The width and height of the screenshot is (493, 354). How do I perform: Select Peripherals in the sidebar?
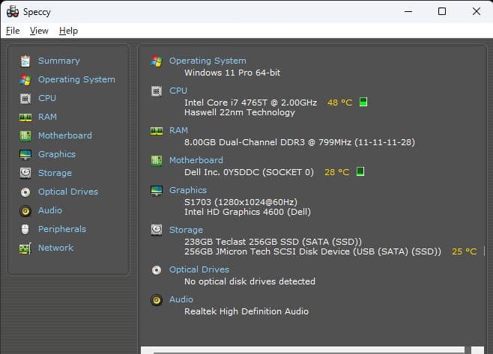coord(62,229)
